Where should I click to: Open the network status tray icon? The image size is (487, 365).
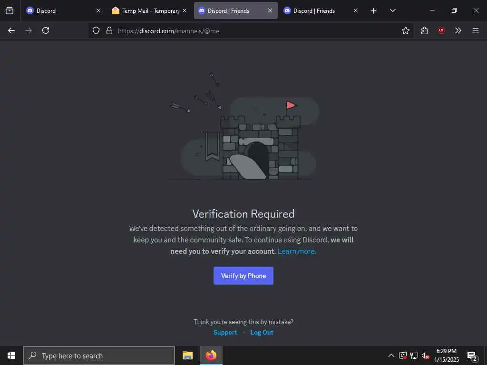point(414,355)
